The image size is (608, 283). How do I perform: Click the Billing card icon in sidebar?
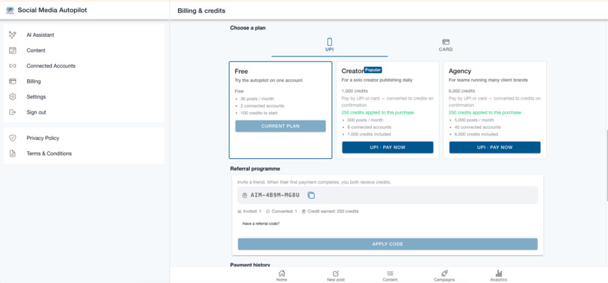tap(12, 81)
